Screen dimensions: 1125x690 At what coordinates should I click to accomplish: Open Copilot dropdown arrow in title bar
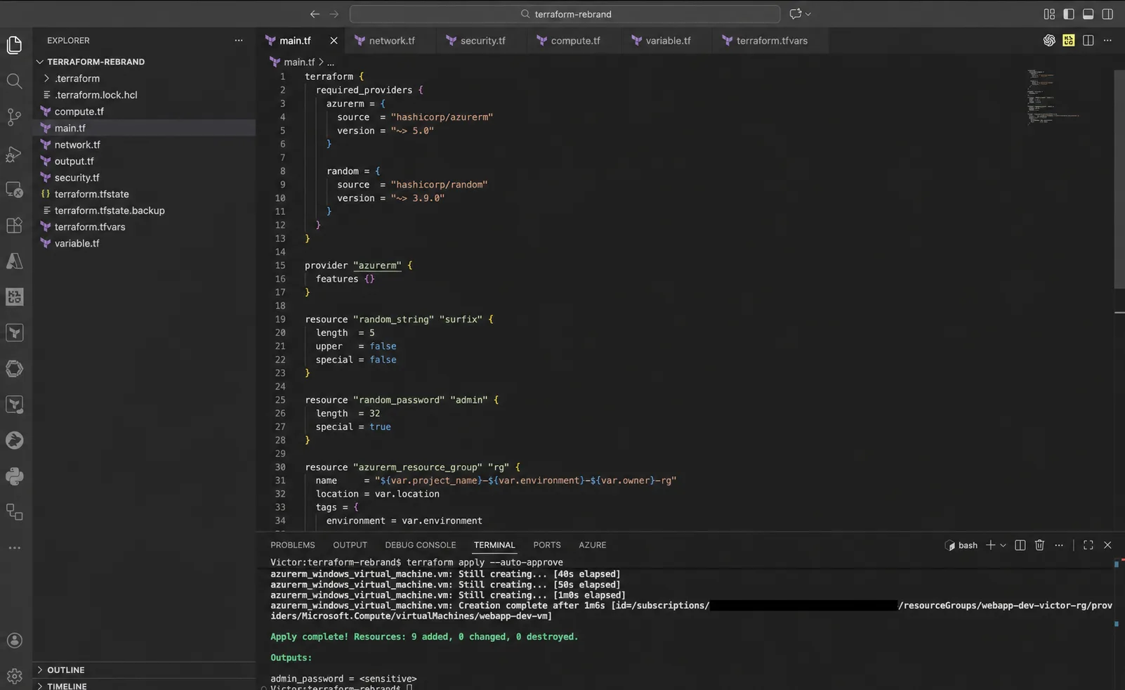(808, 14)
